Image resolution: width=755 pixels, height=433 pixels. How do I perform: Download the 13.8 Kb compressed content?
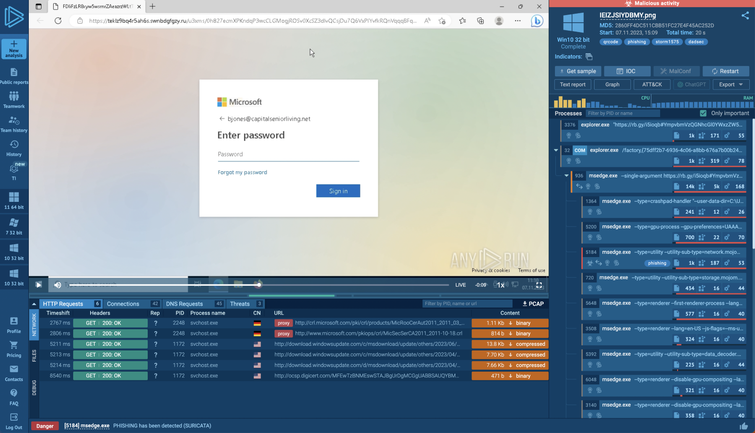(510, 344)
